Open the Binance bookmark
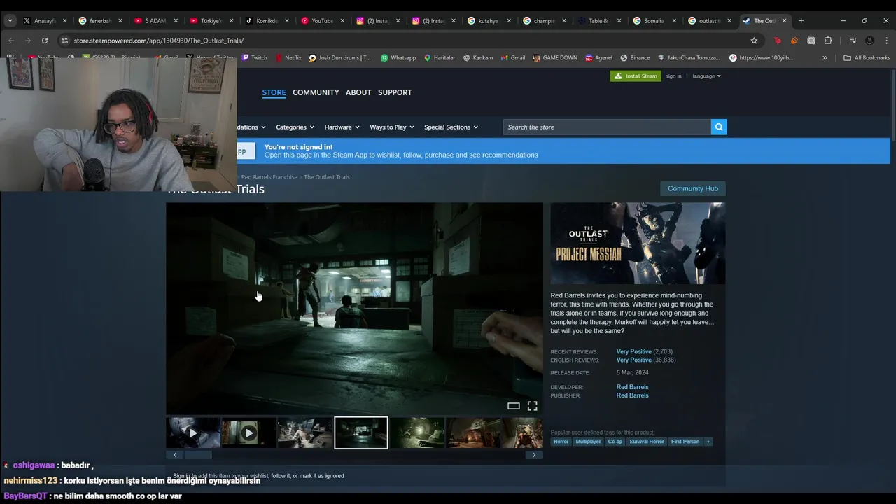The height and width of the screenshot is (504, 896). click(x=634, y=58)
